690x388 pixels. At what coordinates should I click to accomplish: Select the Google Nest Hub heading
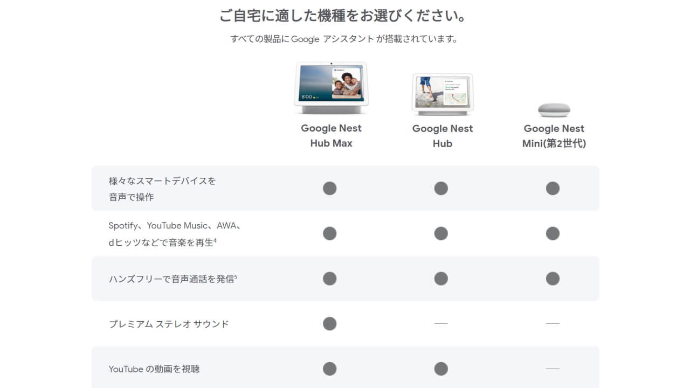[442, 136]
